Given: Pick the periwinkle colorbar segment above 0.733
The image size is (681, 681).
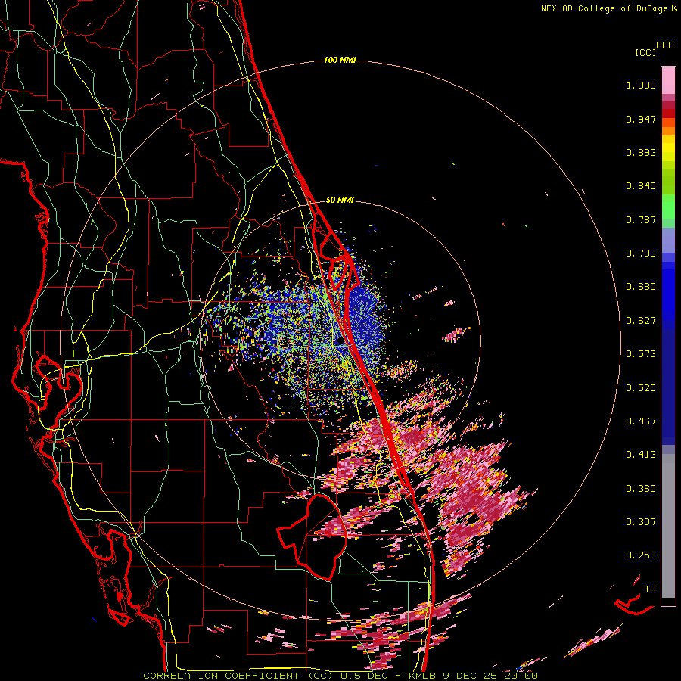Looking at the screenshot, I should (x=668, y=240).
